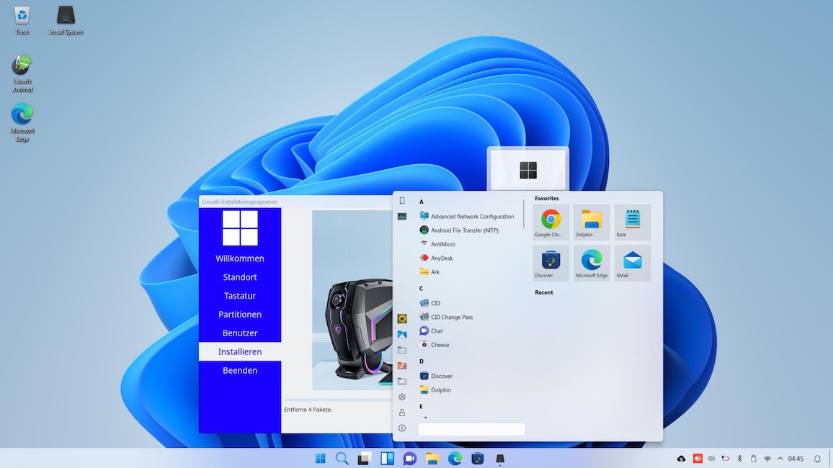Click the AnyDesk tray icon
Viewport: 833px width, 468px height.
click(x=698, y=459)
